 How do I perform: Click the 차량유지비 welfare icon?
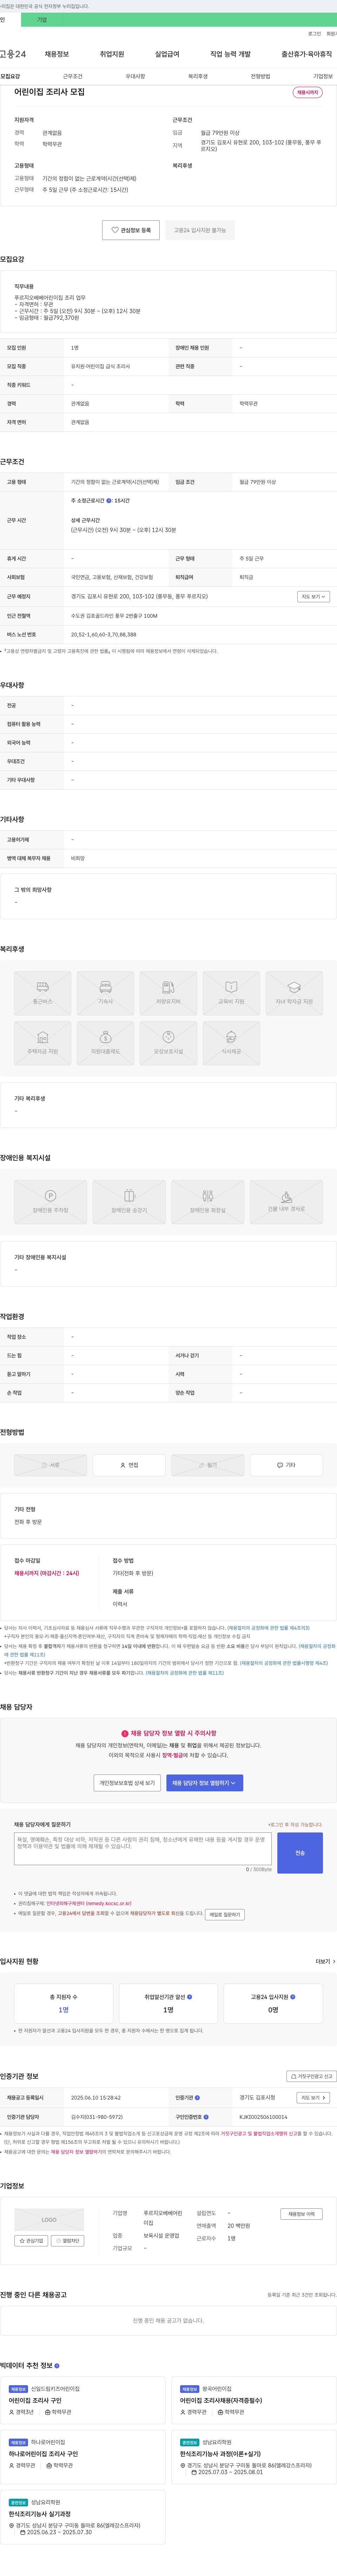168,993
